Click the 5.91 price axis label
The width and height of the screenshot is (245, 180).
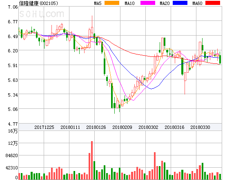(x=13, y=65)
